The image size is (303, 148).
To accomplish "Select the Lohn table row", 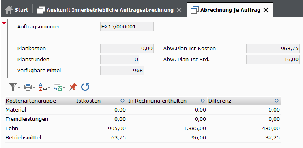I will tap(143, 129).
